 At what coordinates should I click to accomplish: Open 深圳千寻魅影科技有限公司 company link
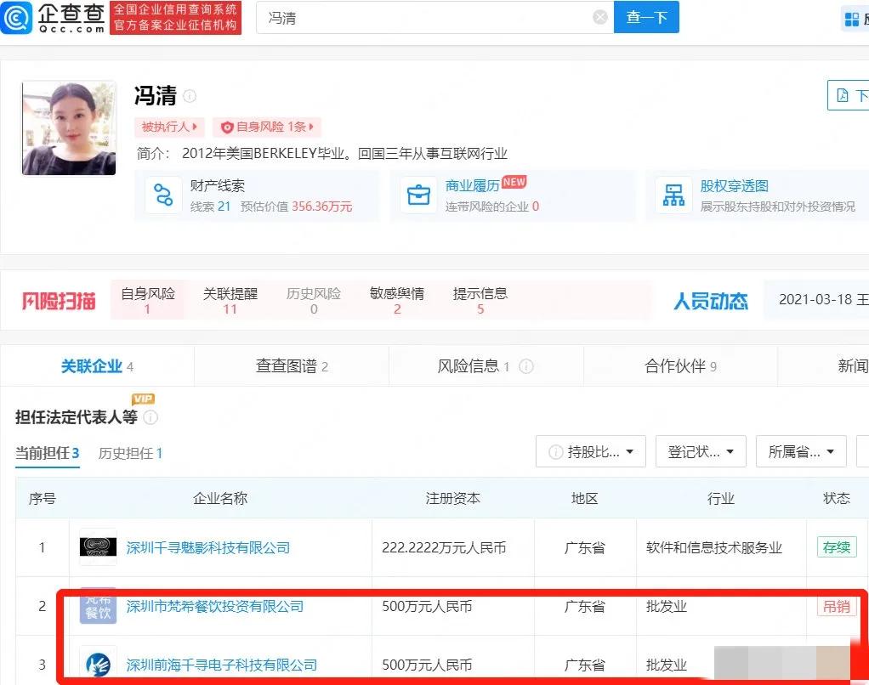click(x=208, y=548)
